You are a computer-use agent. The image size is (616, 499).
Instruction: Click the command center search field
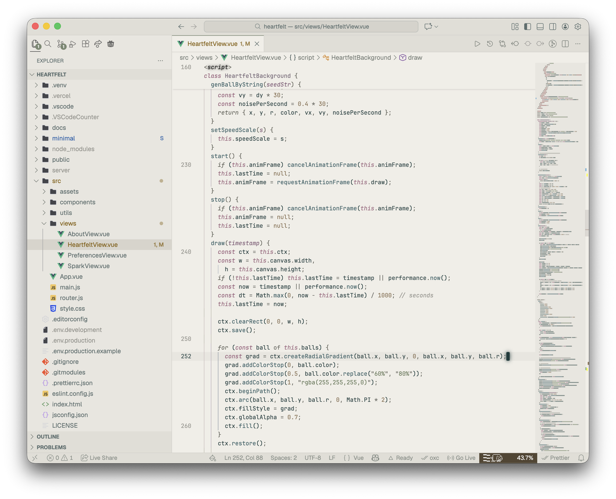311,26
